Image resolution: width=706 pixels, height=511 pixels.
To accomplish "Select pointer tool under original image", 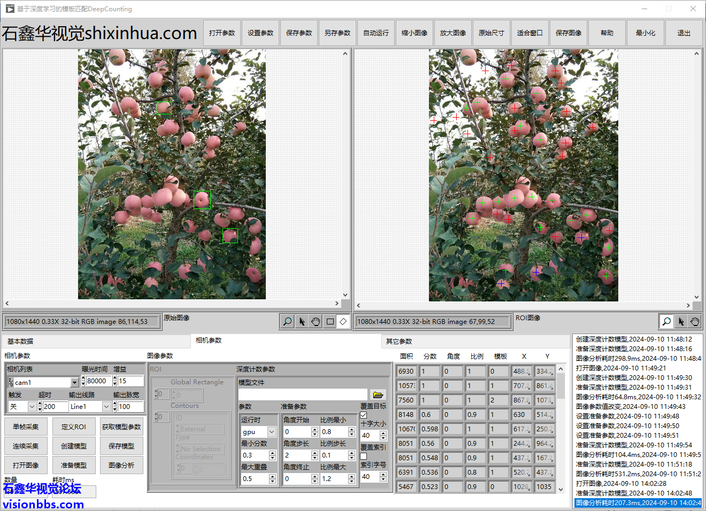I will [x=302, y=321].
